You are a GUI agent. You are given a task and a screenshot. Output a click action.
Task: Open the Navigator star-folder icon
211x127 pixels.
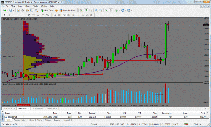click(27, 10)
